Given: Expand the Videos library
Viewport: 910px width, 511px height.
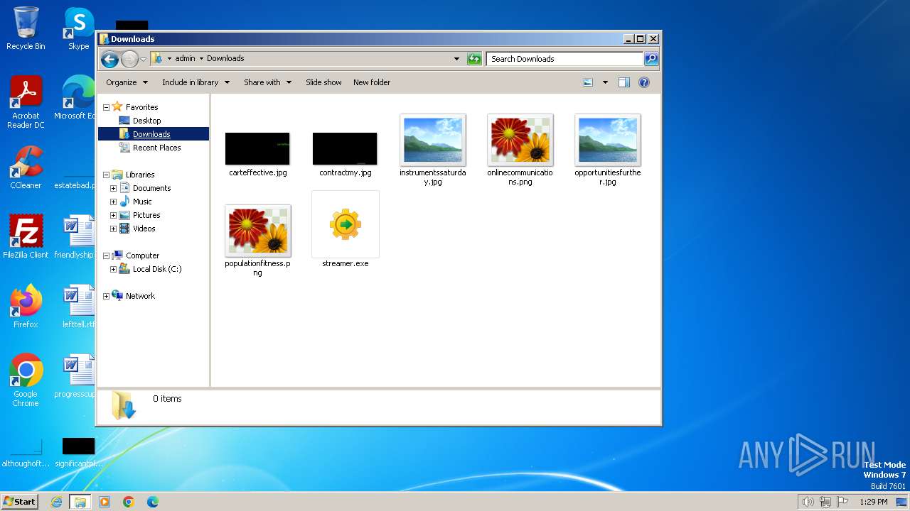Looking at the screenshot, I should [x=113, y=229].
